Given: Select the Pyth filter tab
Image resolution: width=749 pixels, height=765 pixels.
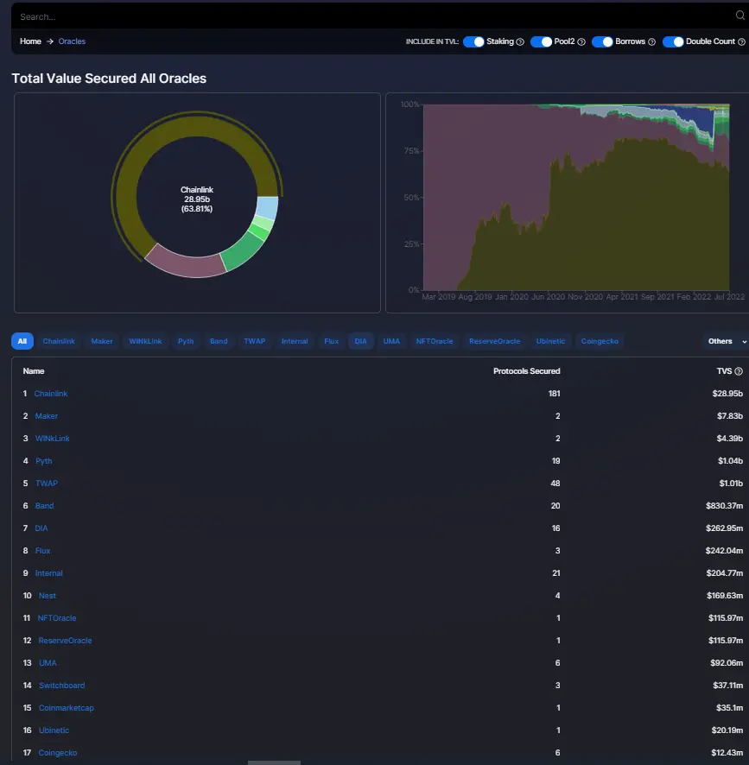Looking at the screenshot, I should [x=186, y=341].
